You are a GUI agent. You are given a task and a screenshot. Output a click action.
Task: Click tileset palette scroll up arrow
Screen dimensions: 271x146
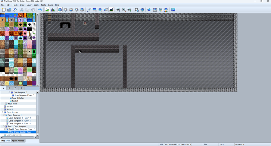pos(38,14)
